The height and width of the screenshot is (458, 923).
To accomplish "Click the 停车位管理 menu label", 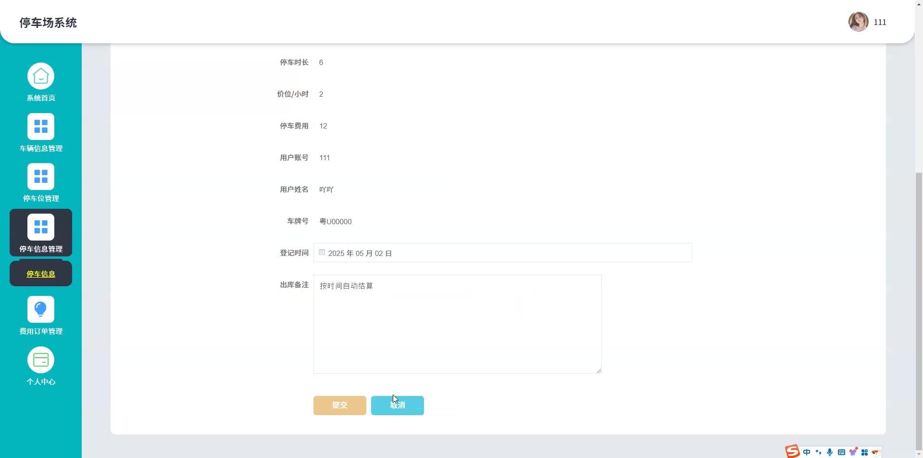I will click(41, 199).
